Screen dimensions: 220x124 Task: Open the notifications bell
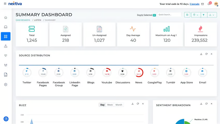coord(209,4)
